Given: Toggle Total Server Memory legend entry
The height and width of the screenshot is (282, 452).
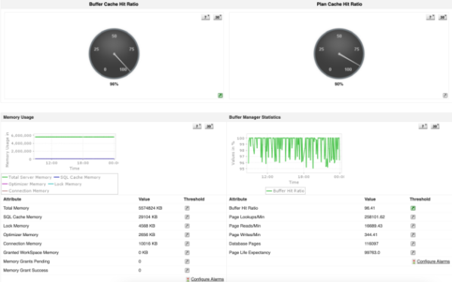Looking at the screenshot, I should [x=27, y=177].
